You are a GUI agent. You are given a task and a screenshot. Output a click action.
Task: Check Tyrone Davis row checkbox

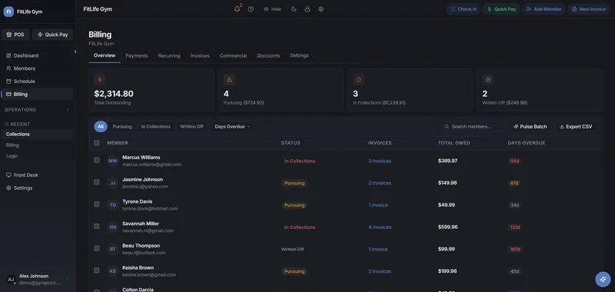tap(97, 204)
